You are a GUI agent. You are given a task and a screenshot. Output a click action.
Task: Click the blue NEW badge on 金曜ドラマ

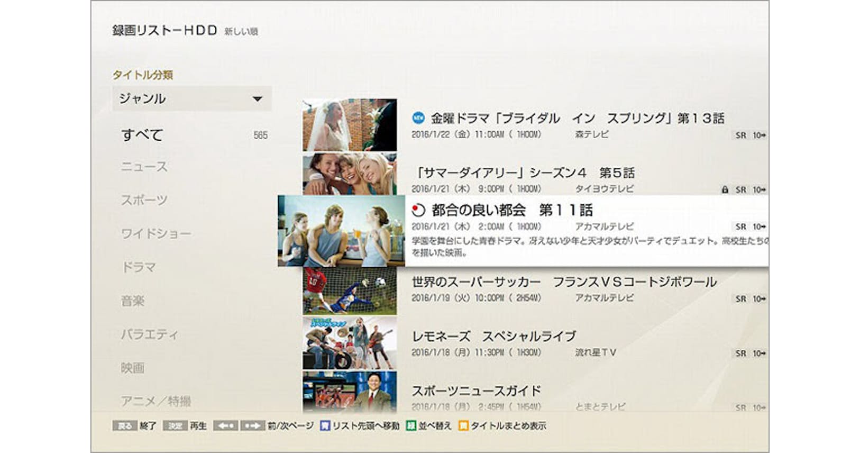tap(418, 117)
